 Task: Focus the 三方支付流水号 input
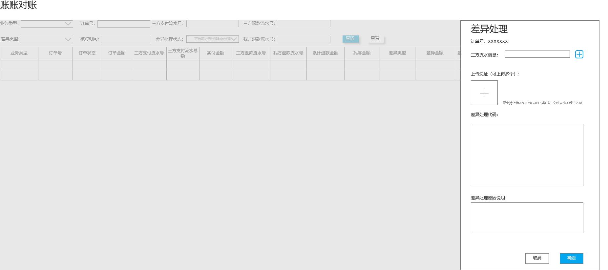click(x=213, y=24)
